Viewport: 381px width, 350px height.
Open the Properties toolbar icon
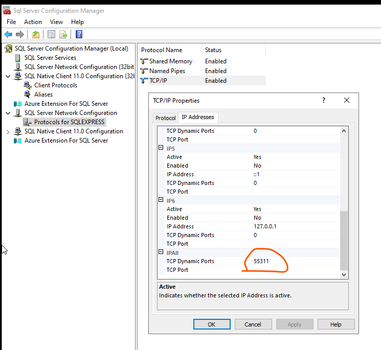(x=51, y=34)
